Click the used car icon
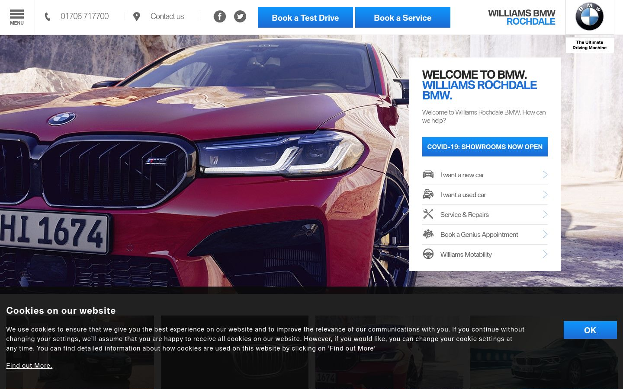The height and width of the screenshot is (389, 623). pyautogui.click(x=428, y=194)
